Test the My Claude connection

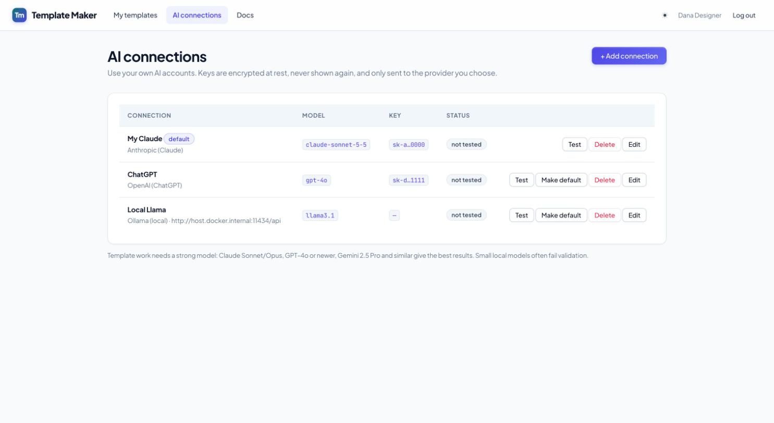coord(575,144)
